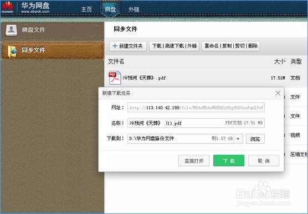
Task: Open the 主页 tab
Action: pos(86,9)
